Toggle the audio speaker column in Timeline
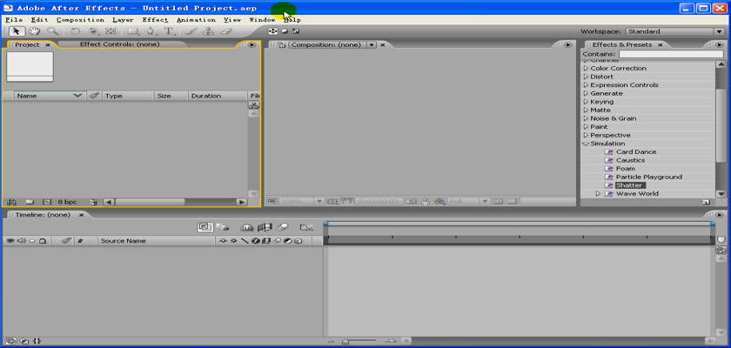This screenshot has width=731, height=348. click(x=21, y=241)
